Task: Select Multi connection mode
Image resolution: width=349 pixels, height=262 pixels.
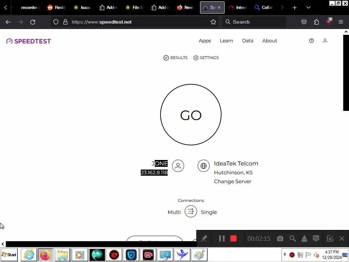Action: click(174, 212)
